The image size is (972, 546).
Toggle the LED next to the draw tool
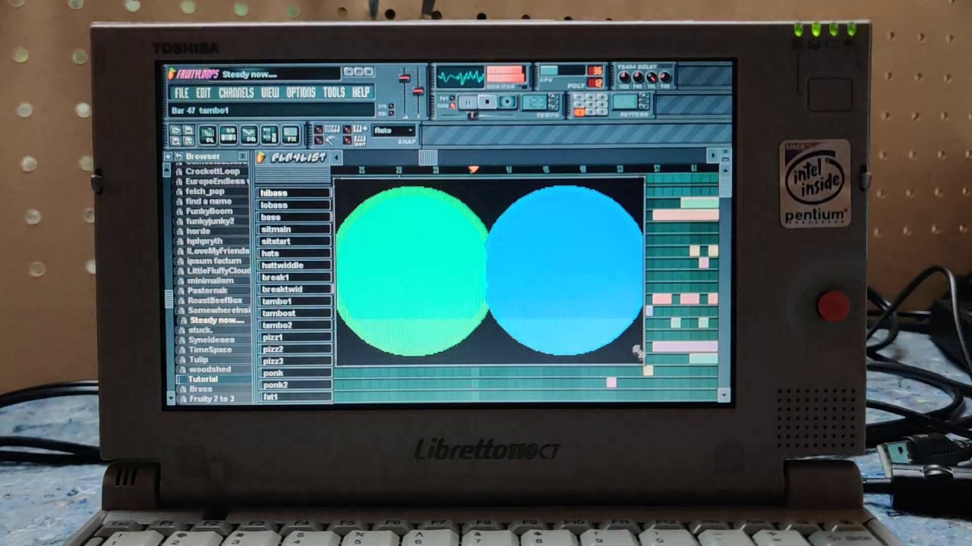point(318,140)
